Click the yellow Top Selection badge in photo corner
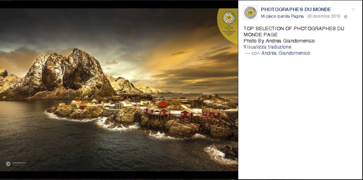The width and height of the screenshot is (363, 180). coord(228,26)
